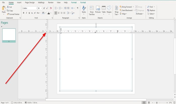This screenshot has height=104, width=176.
Task: Insert Pictures from the Objects group
Action: 98,10
